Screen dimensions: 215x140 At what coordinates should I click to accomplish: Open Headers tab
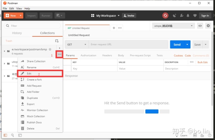pos(107,55)
